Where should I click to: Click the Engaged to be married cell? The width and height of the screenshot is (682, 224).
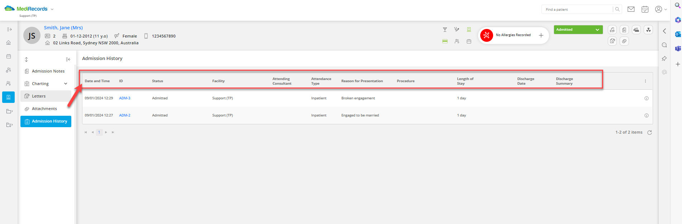point(360,115)
